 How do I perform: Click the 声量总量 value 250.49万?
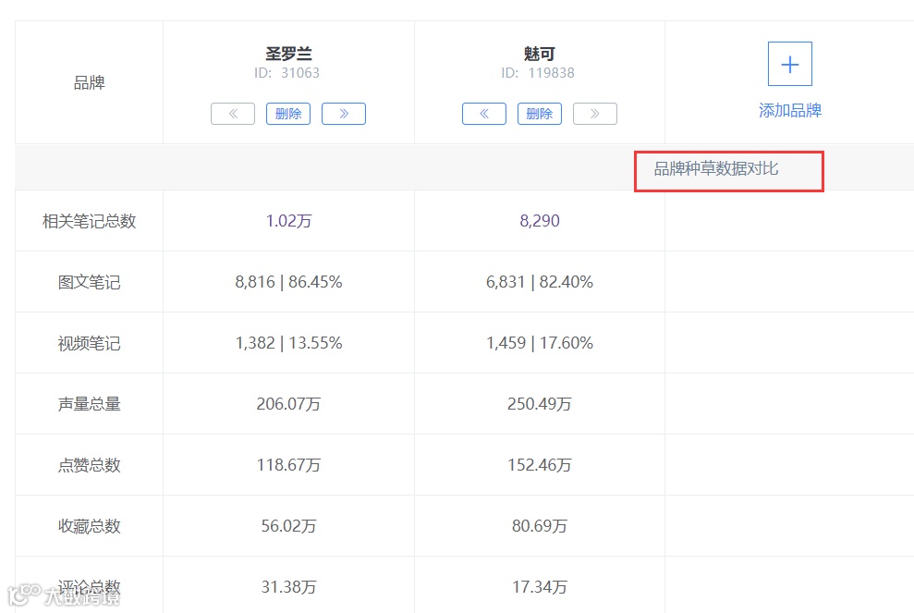point(540,404)
